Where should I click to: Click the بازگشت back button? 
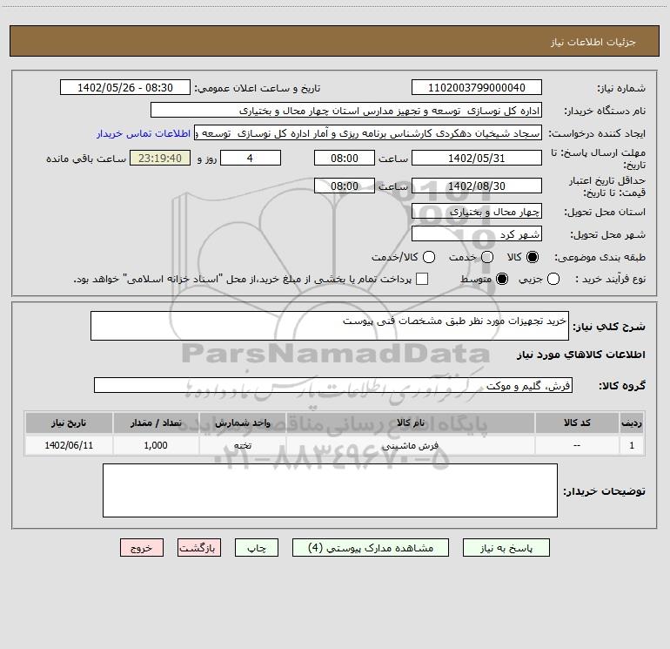coord(199,548)
